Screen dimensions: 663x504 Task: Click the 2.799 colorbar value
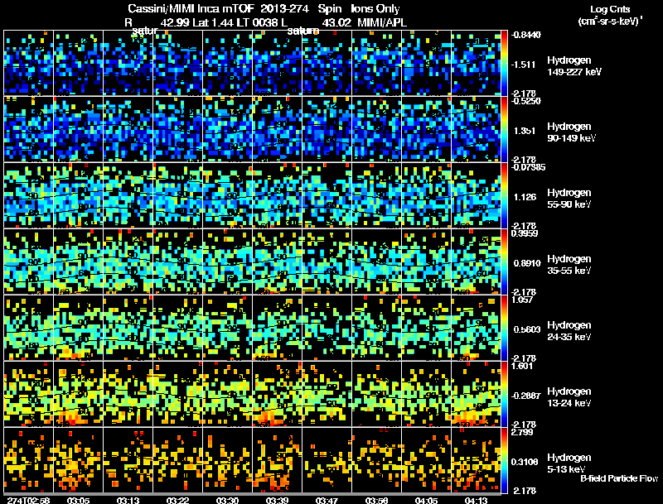(x=522, y=432)
